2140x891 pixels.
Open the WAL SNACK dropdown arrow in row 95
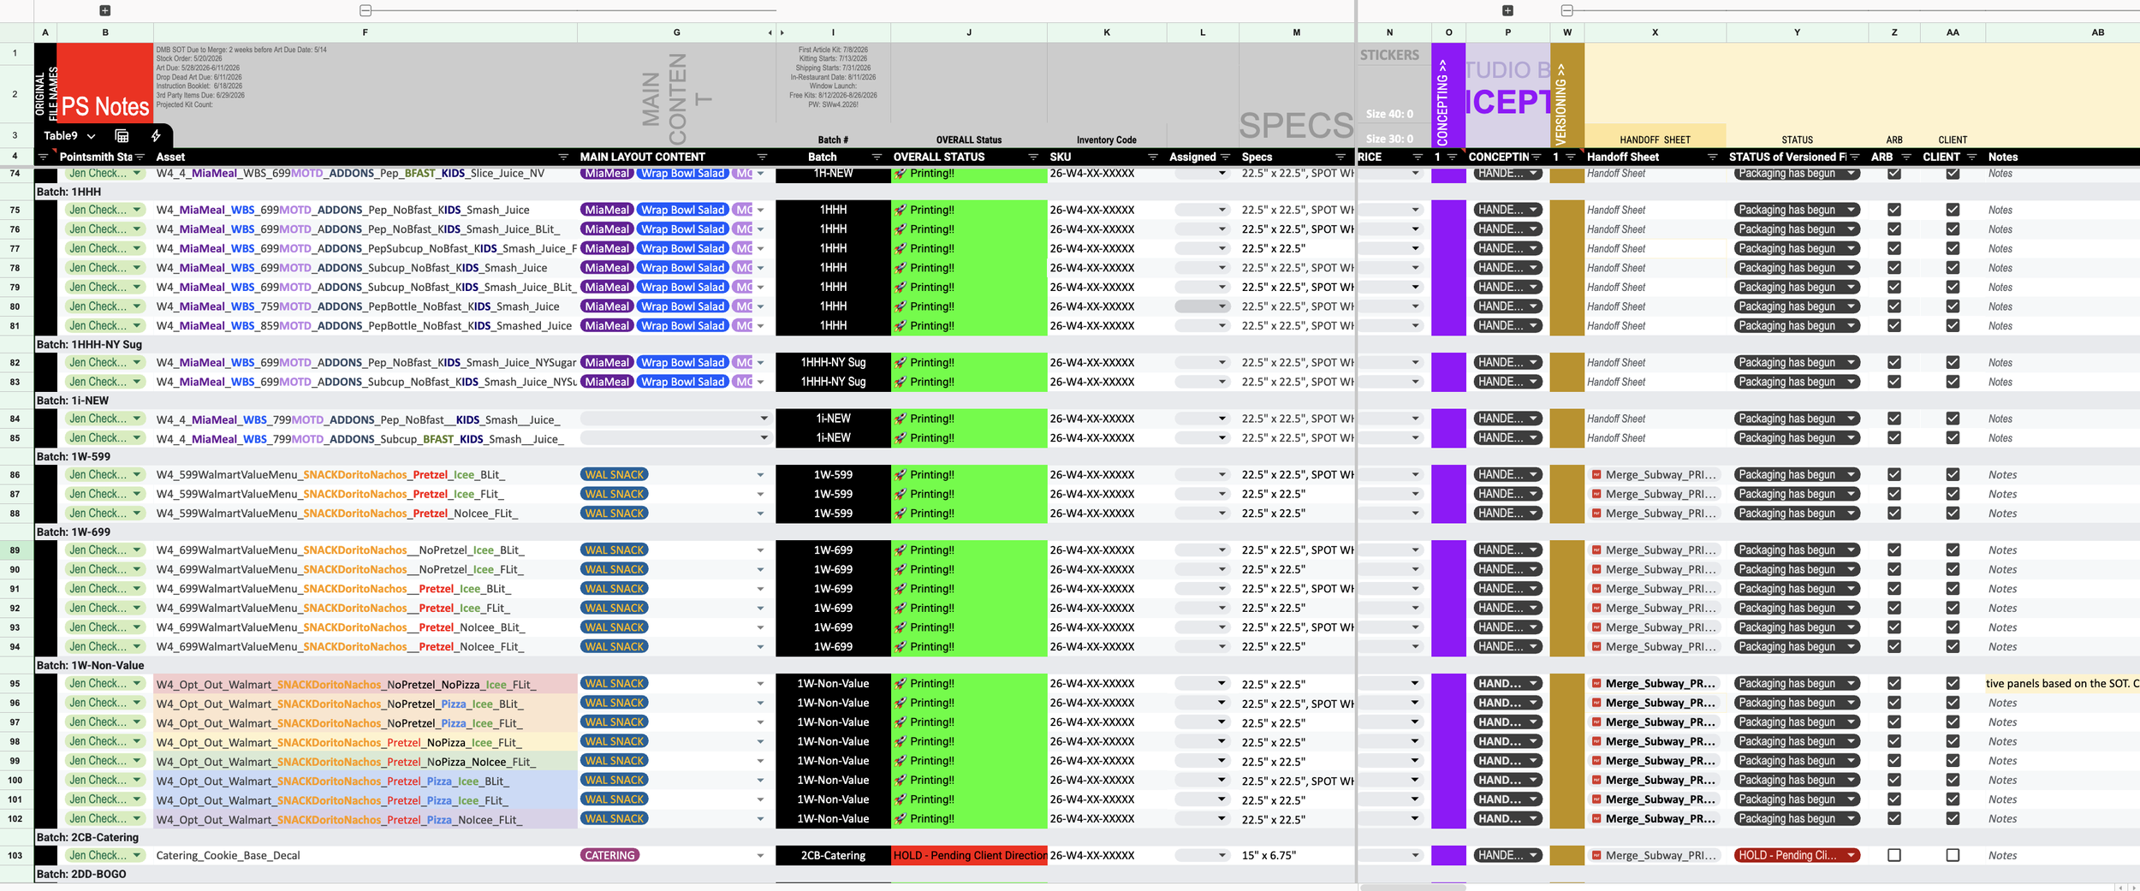pyautogui.click(x=760, y=684)
